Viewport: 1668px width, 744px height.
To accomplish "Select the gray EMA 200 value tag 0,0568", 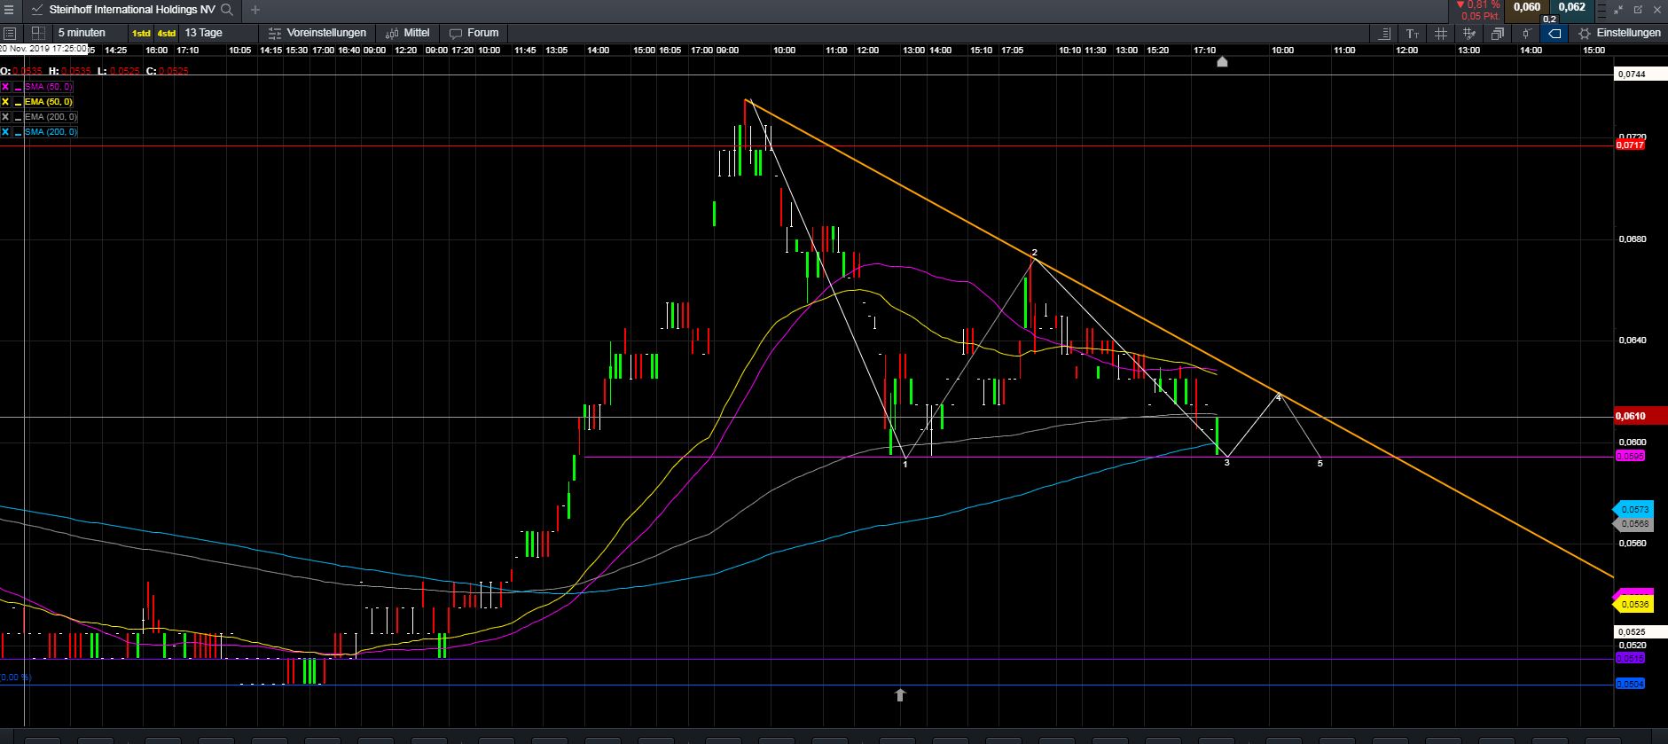I will [1633, 524].
